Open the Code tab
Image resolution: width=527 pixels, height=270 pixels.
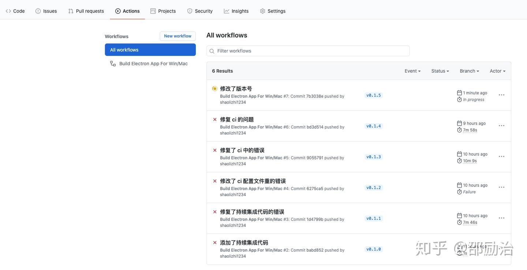pyautogui.click(x=15, y=11)
